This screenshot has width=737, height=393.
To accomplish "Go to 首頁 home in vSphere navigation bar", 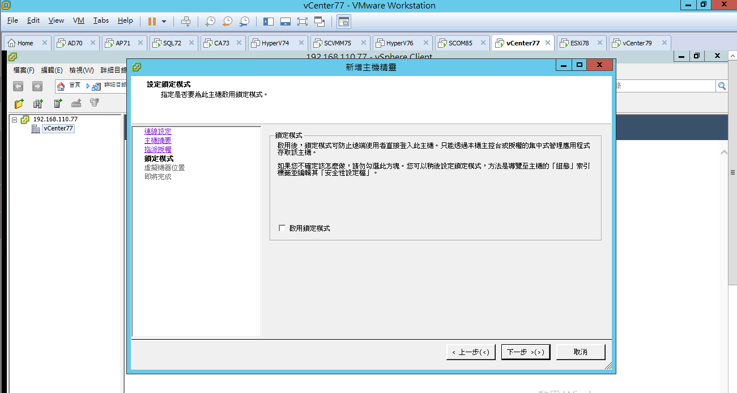I will pos(69,86).
